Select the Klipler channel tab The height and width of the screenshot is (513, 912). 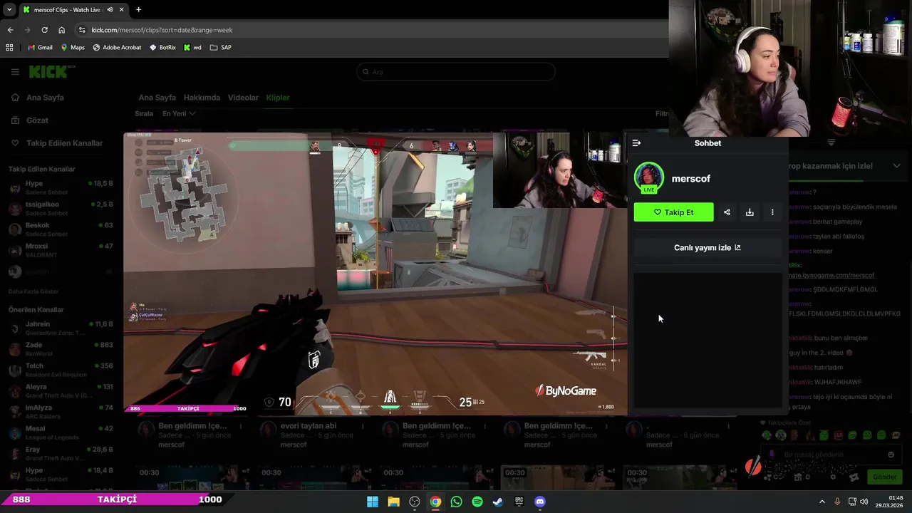click(278, 98)
